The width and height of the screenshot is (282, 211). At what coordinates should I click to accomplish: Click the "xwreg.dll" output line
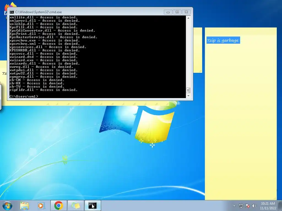point(41,67)
